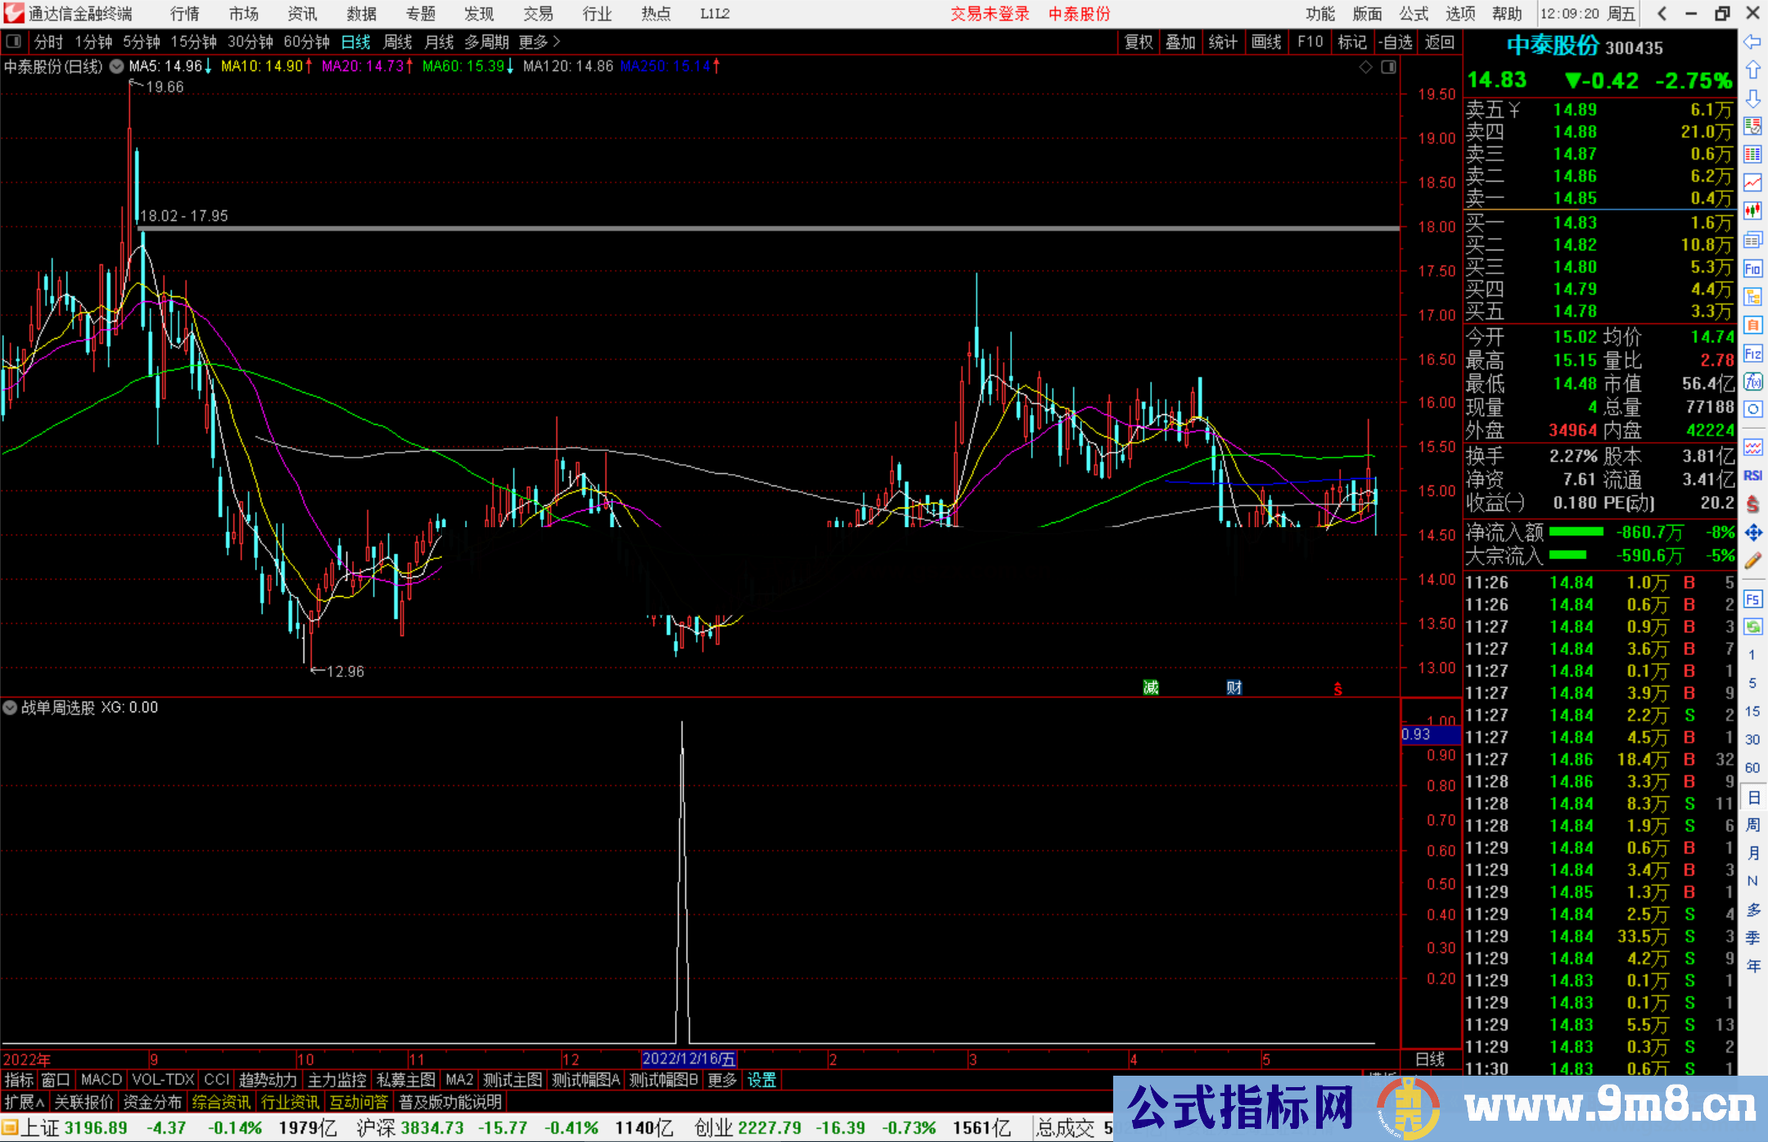Click the 设置 indicator settings button

[x=761, y=1080]
